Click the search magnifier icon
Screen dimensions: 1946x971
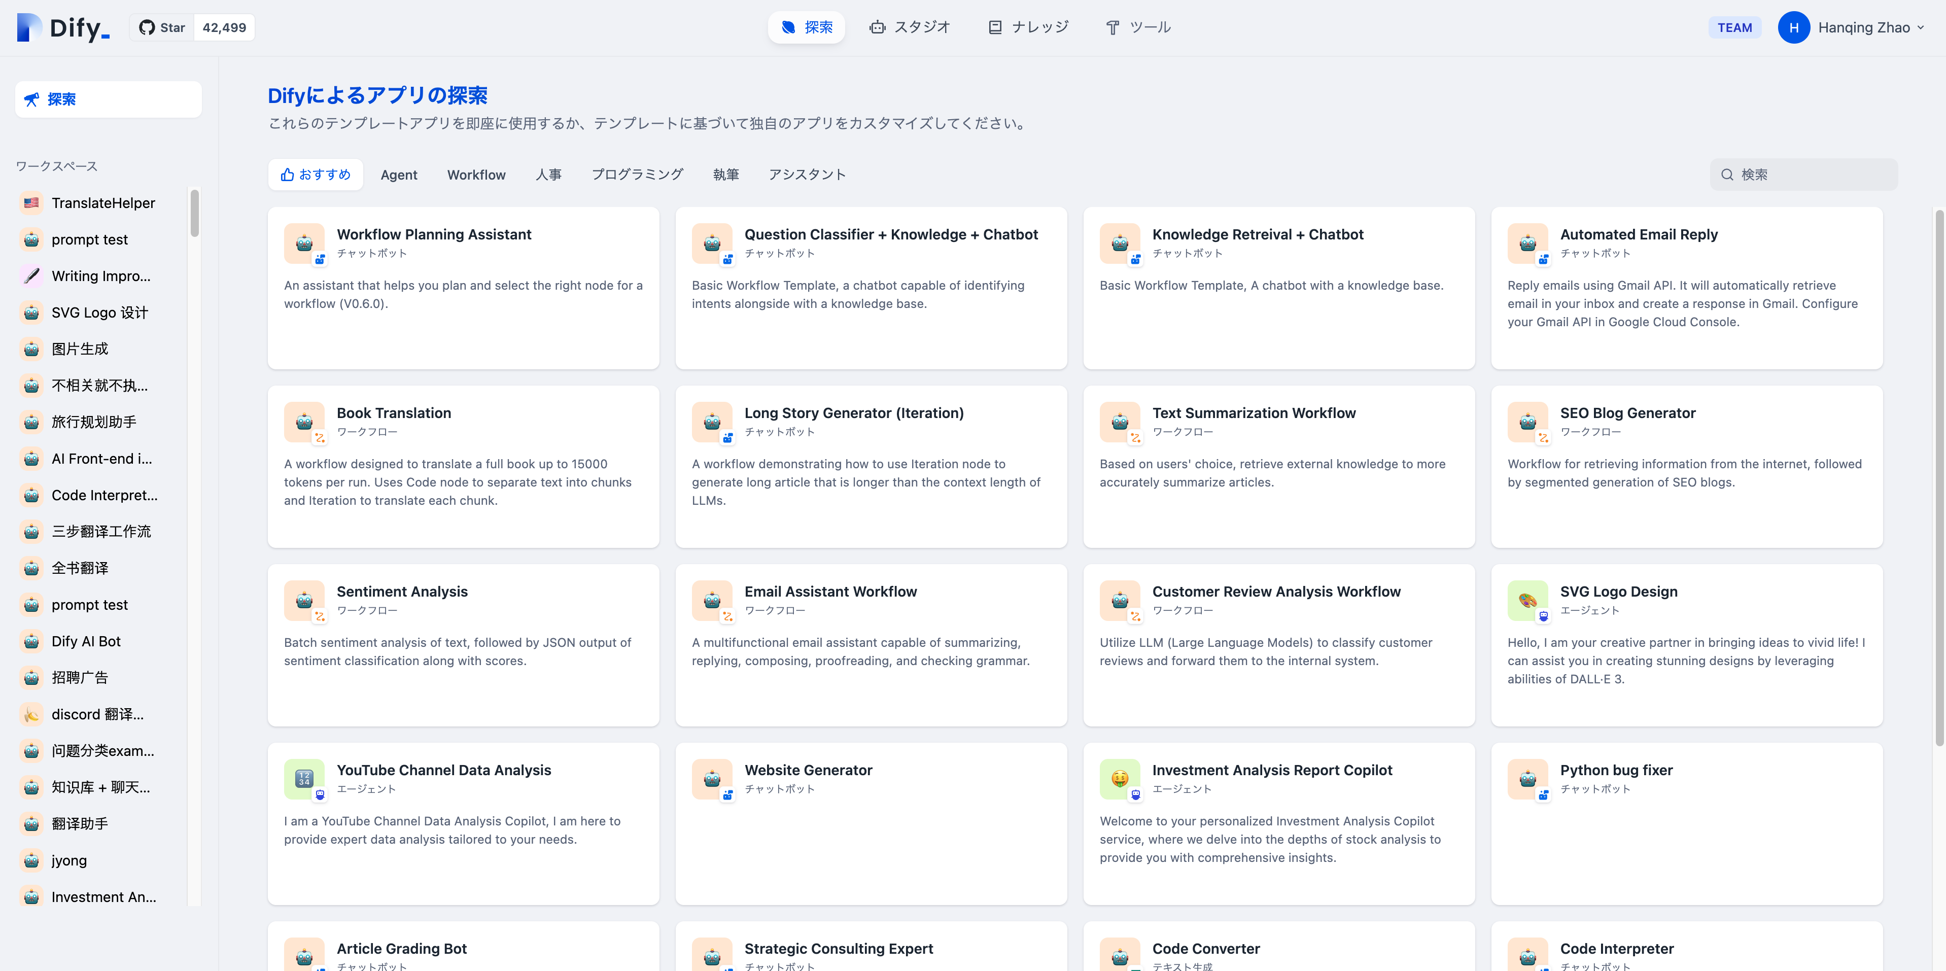1727,175
